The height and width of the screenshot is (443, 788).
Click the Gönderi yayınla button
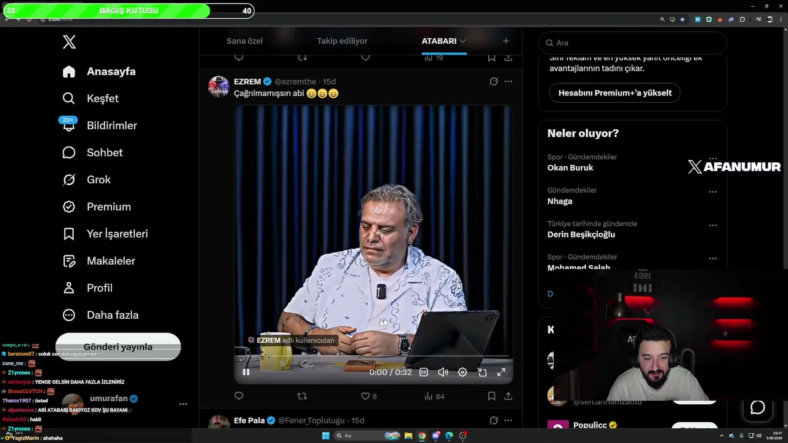pyautogui.click(x=118, y=347)
